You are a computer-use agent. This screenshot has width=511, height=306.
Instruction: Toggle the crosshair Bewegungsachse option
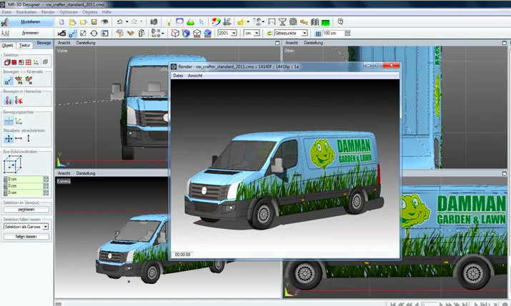pos(9,121)
